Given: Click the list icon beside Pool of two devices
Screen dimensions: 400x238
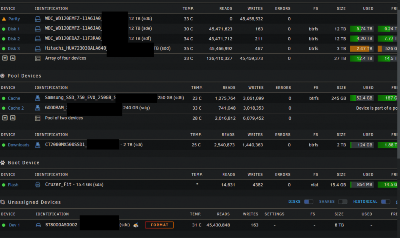Looking at the screenshot, I should (x=38, y=118).
